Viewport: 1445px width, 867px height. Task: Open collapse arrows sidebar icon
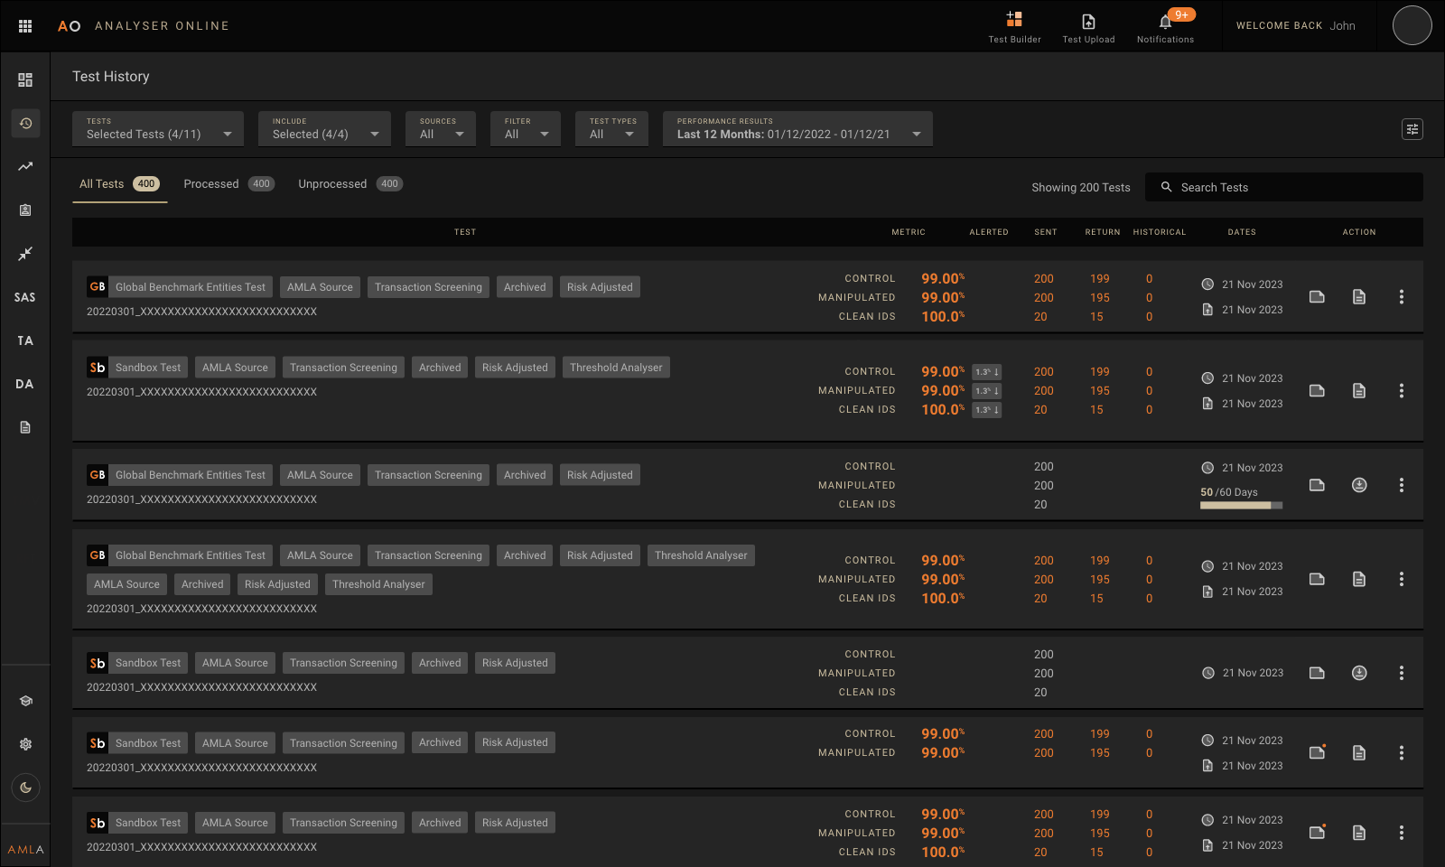(25, 254)
